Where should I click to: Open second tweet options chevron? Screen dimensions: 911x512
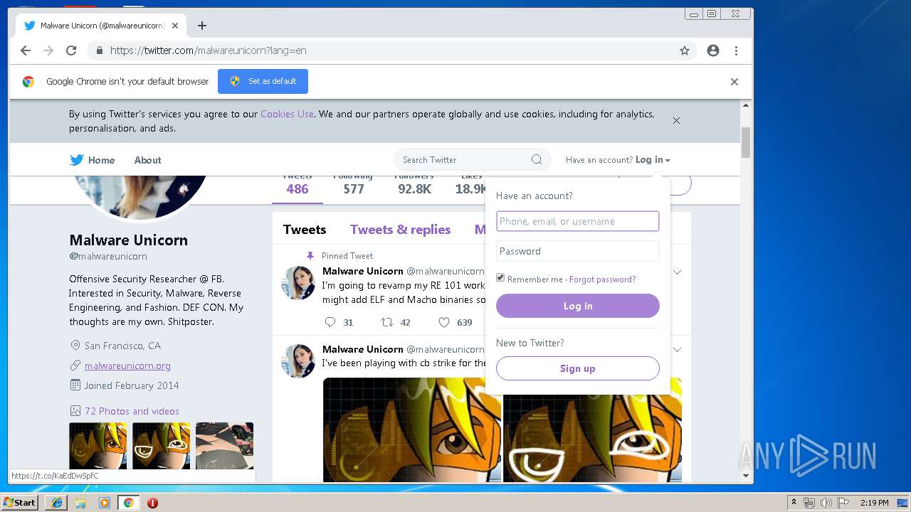click(678, 349)
